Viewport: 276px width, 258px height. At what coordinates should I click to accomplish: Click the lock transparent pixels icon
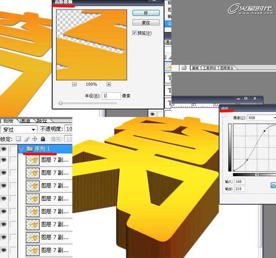[x=18, y=139]
